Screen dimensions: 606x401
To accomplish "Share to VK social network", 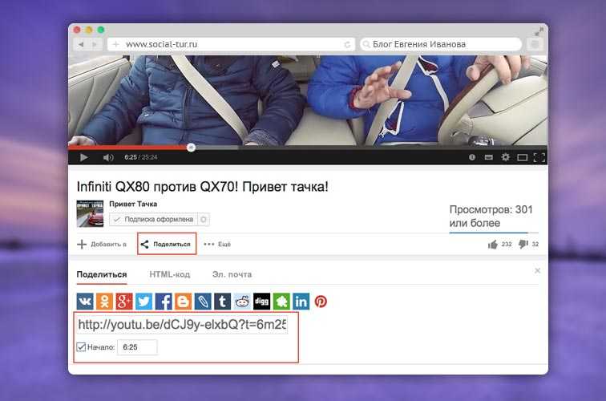I will 85,302.
